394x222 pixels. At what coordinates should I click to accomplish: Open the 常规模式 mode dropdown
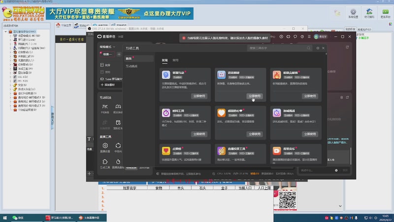(107, 47)
